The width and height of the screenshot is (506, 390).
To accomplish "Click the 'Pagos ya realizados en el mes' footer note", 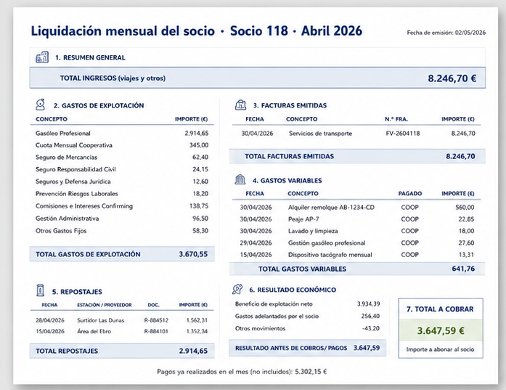I will [x=242, y=372].
